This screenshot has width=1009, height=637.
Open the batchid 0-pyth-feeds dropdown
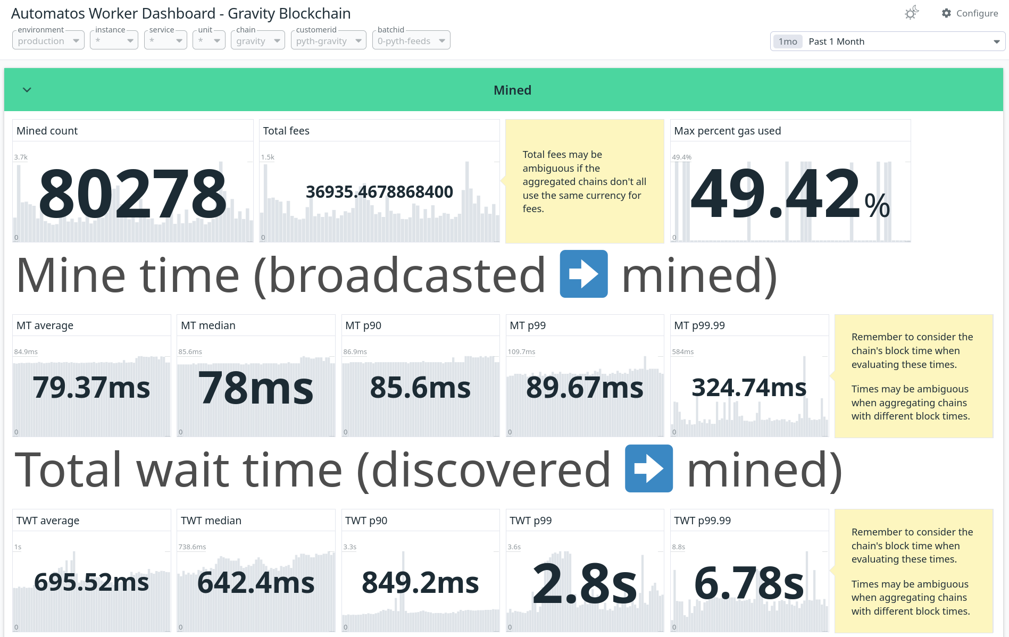click(411, 40)
